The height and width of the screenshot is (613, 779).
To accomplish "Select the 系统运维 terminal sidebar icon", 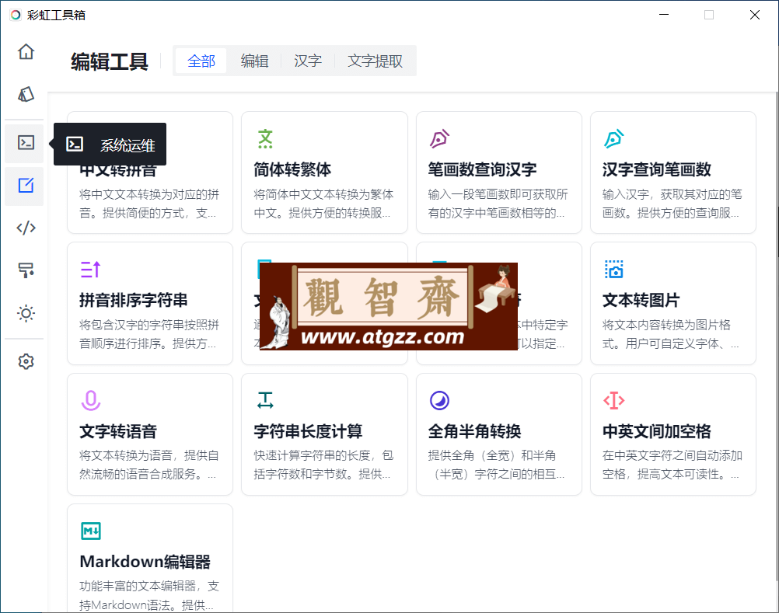I will [x=26, y=143].
